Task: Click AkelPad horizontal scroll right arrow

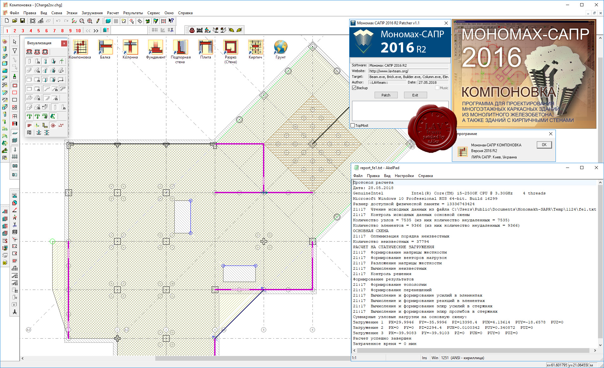Action: [595, 350]
